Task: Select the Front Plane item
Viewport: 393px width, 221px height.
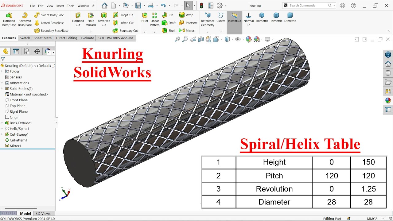Action: click(x=16, y=100)
